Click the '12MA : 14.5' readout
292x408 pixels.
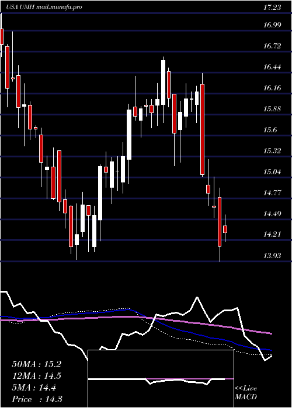pos(36,376)
